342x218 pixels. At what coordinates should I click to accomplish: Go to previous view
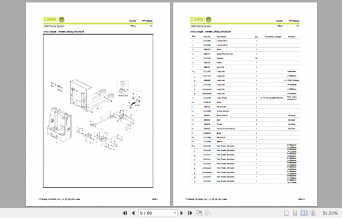click(x=199, y=213)
